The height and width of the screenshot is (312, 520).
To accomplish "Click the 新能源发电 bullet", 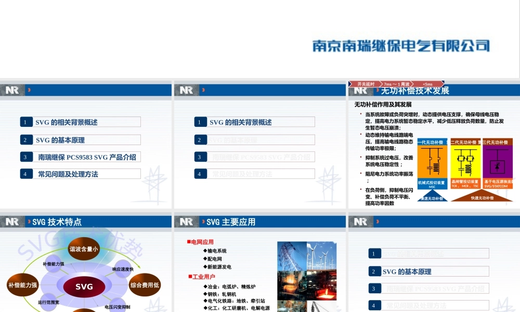I will tap(217, 267).
